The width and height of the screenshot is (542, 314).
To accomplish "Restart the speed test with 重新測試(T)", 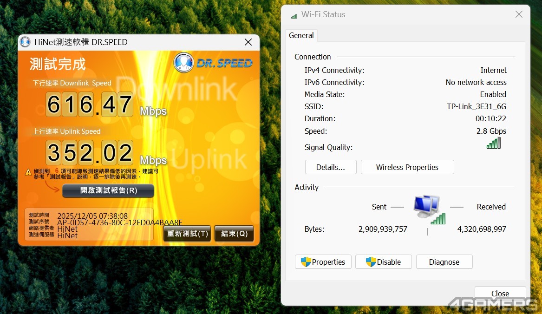I will coord(188,234).
